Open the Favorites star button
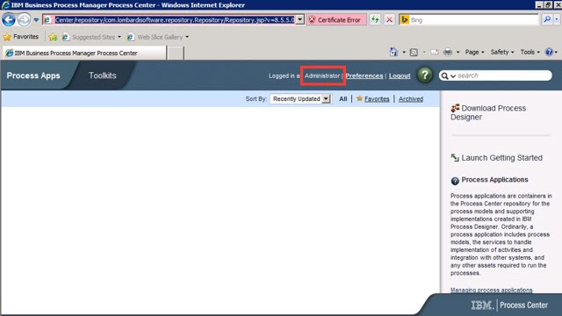This screenshot has height=316, width=562. pos(21,37)
